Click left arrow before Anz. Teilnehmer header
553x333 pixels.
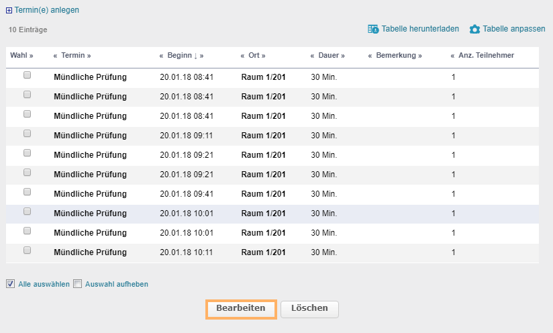pyautogui.click(x=452, y=56)
